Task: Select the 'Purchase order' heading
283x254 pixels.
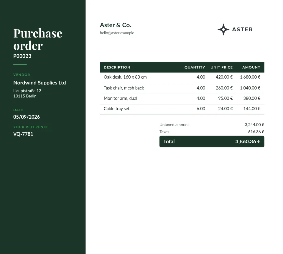Action: (x=38, y=39)
